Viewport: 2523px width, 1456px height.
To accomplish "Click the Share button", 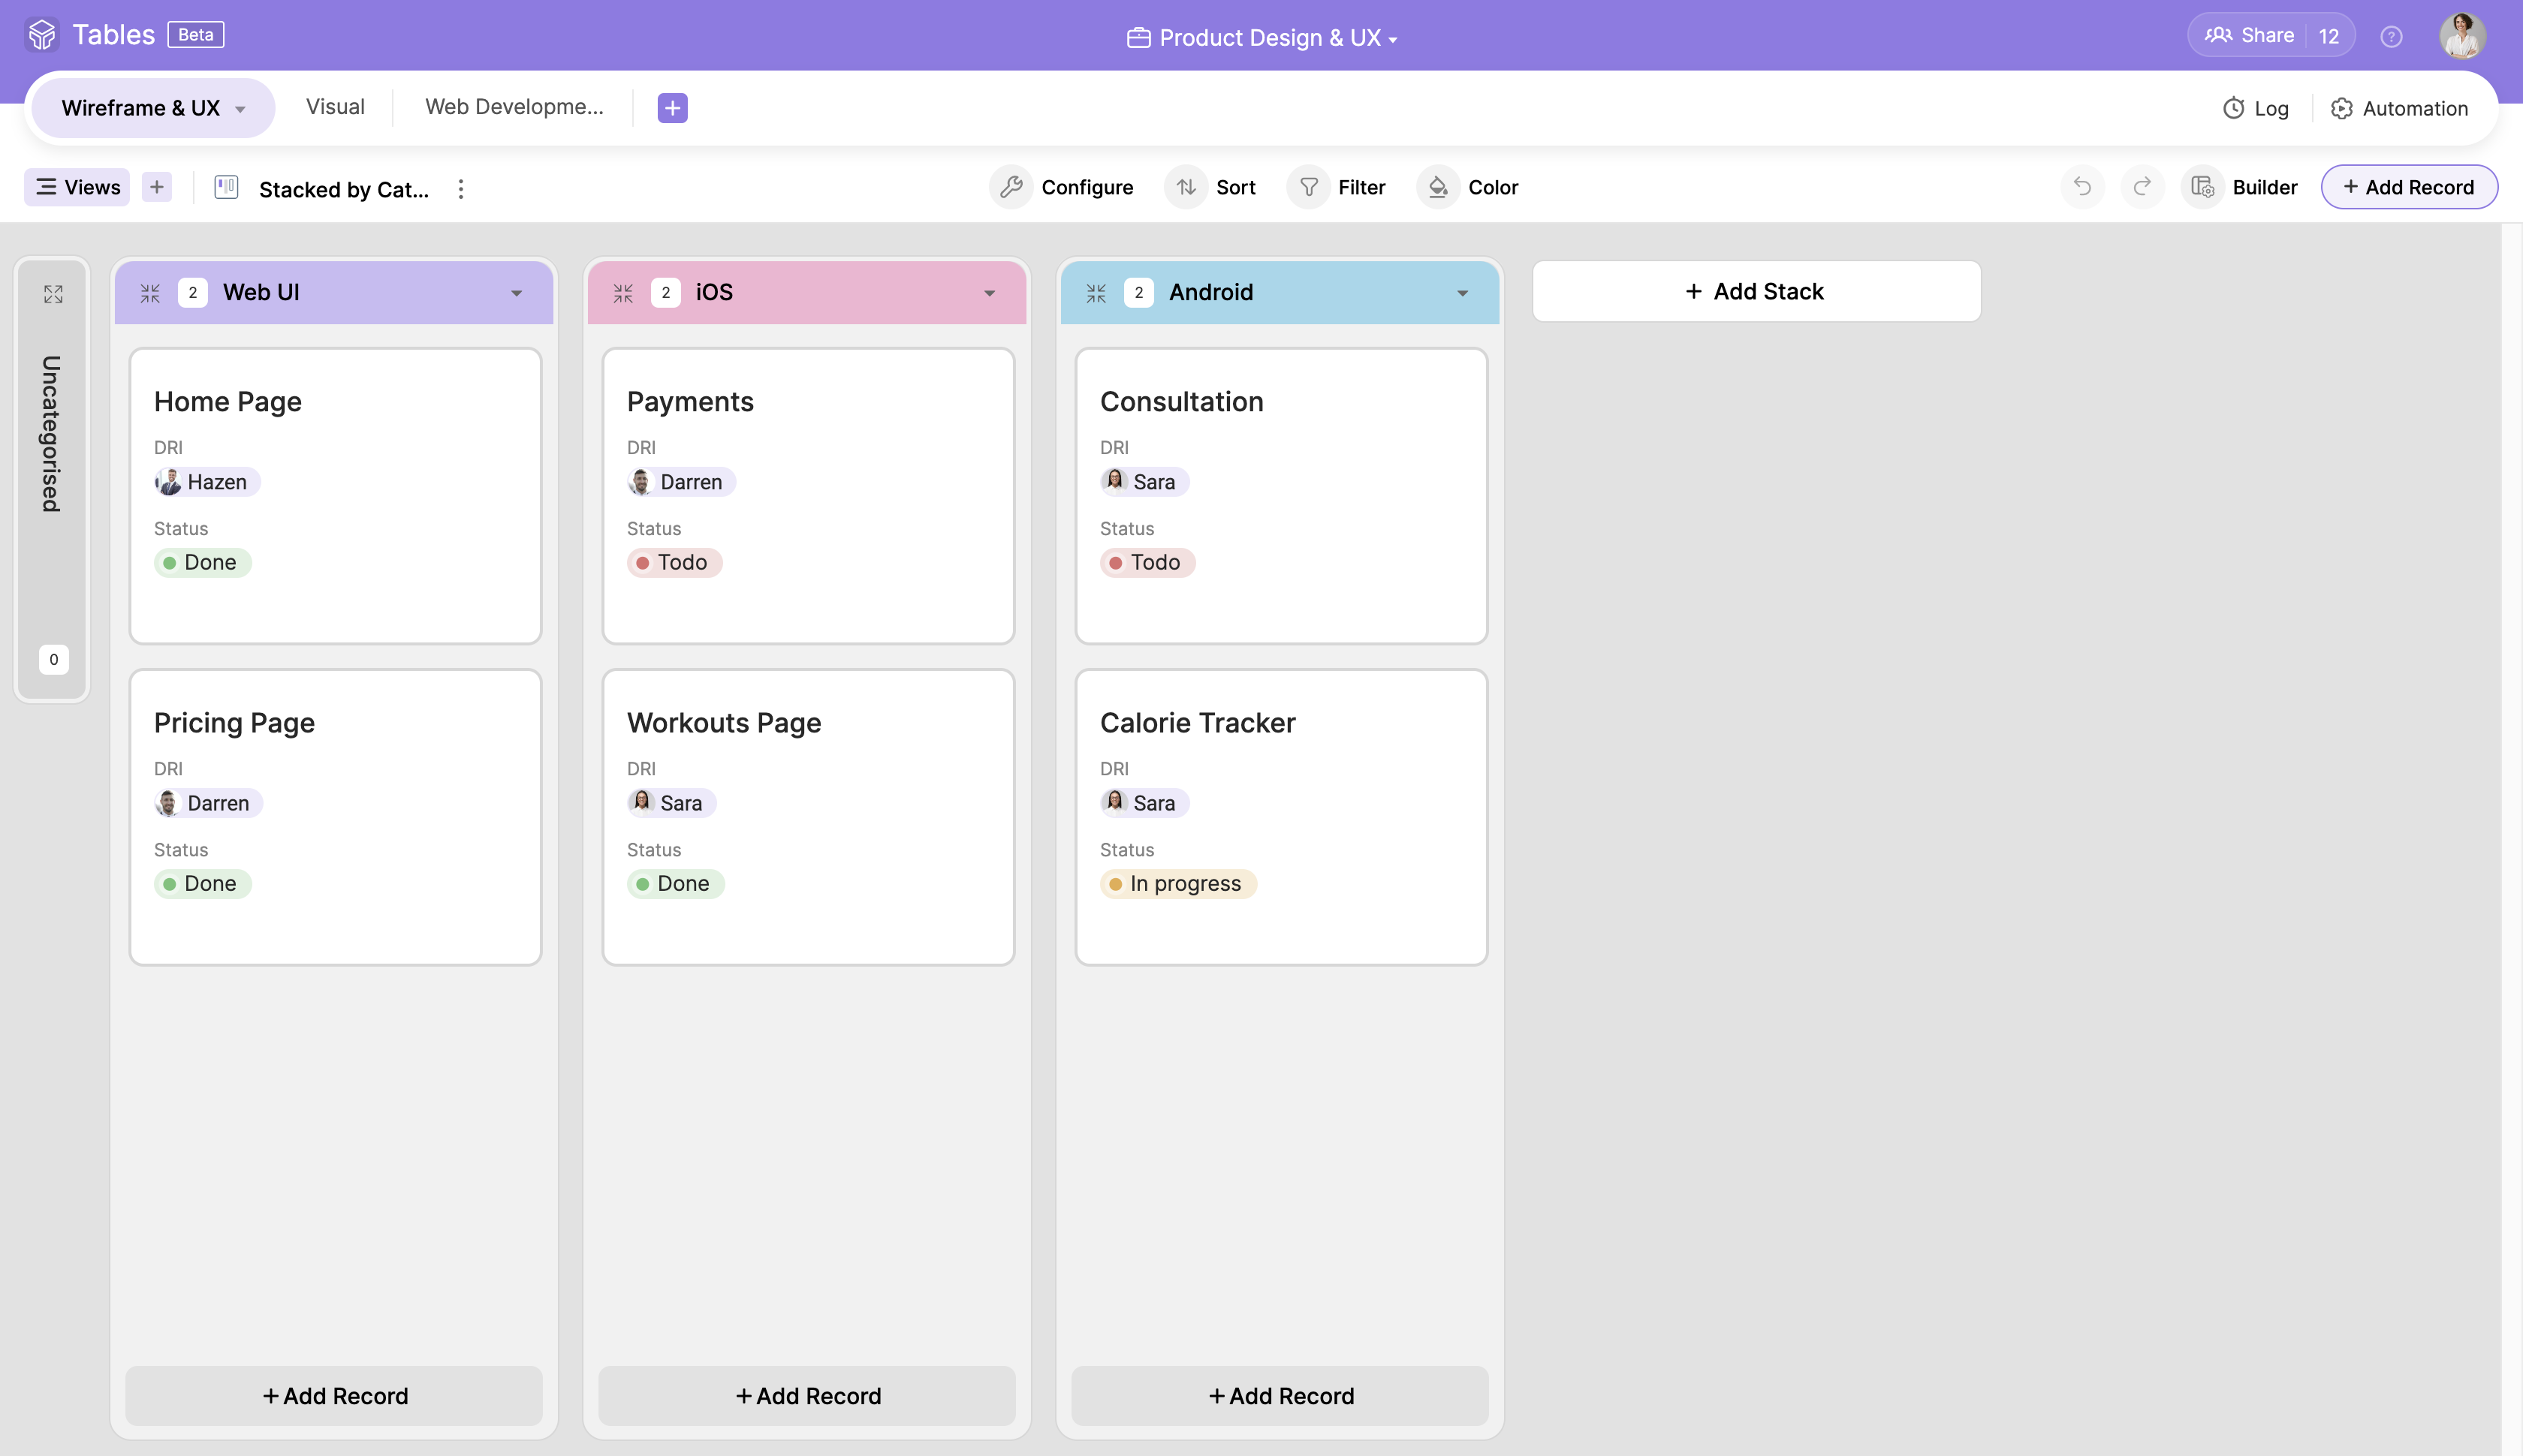I will 2250,35.
